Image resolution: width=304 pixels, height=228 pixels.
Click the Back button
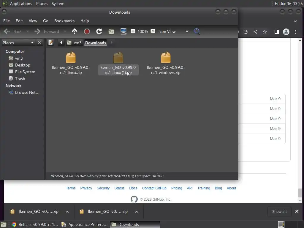pyautogui.click(x=13, y=31)
